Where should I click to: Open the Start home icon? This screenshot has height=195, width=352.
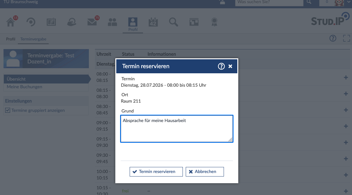(x=11, y=22)
